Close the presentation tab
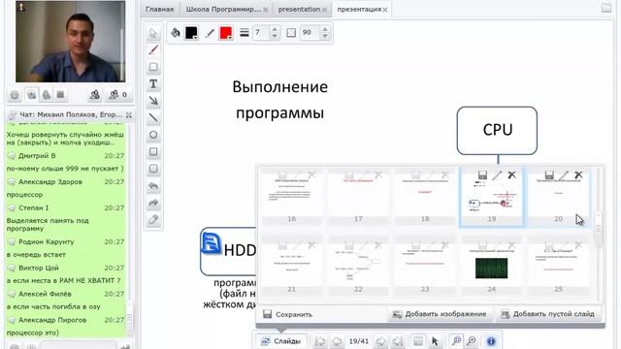The height and width of the screenshot is (349, 621). [x=324, y=10]
